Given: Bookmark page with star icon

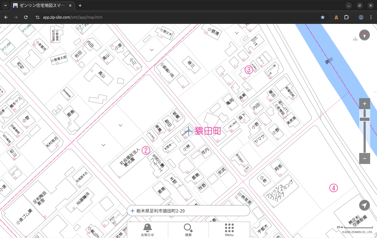Looking at the screenshot, I should tap(323, 17).
